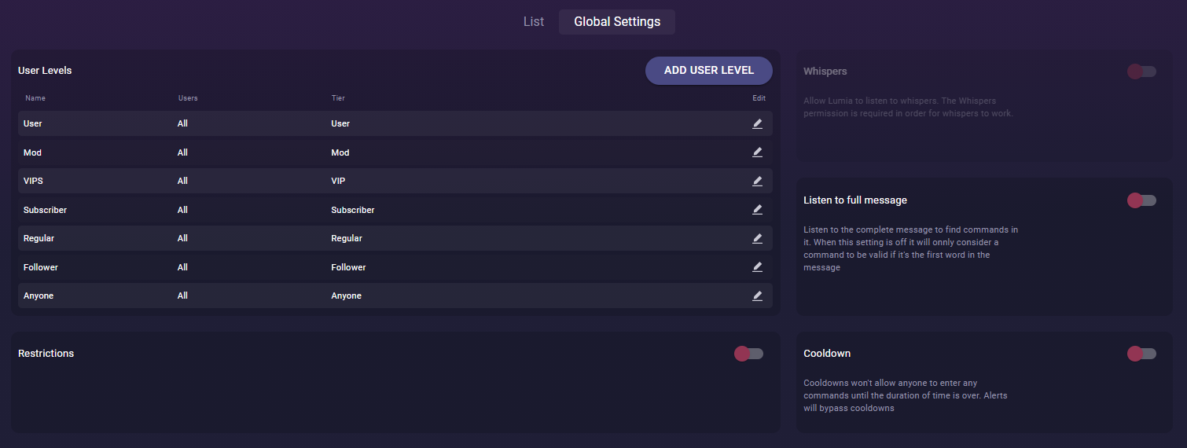Edit the VIPS level with pencil icon
Screen dimensions: 1187x448
pyautogui.click(x=758, y=181)
